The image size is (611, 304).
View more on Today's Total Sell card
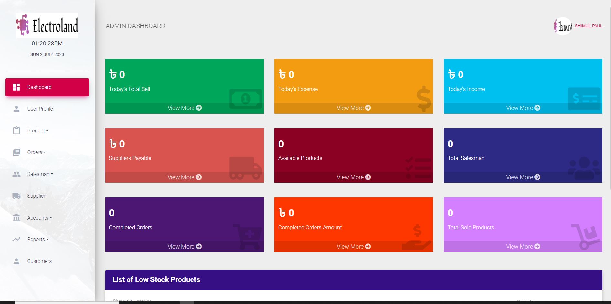pyautogui.click(x=184, y=108)
